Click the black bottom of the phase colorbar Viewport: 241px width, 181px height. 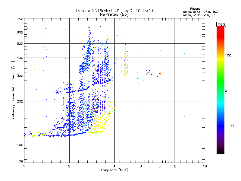coord(221,152)
